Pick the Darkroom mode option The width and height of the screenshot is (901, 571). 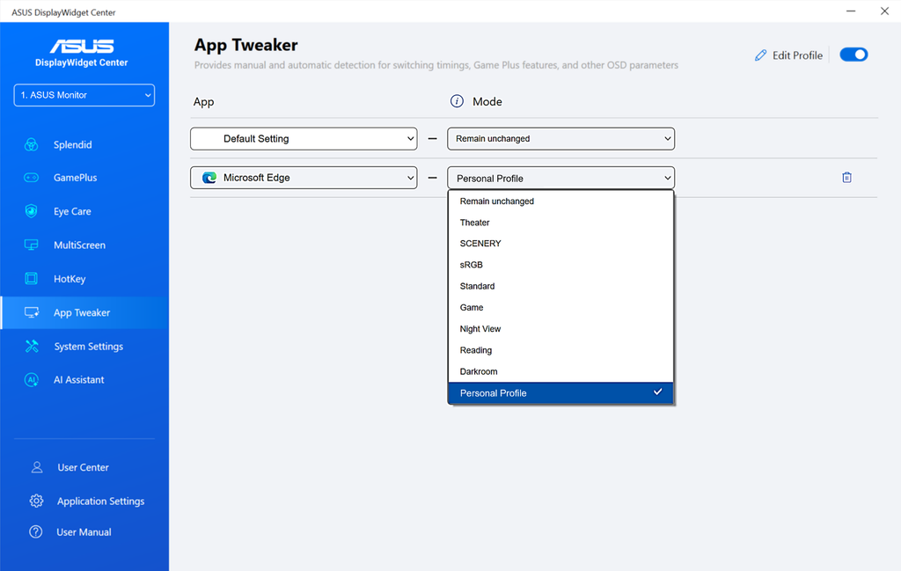click(560, 371)
